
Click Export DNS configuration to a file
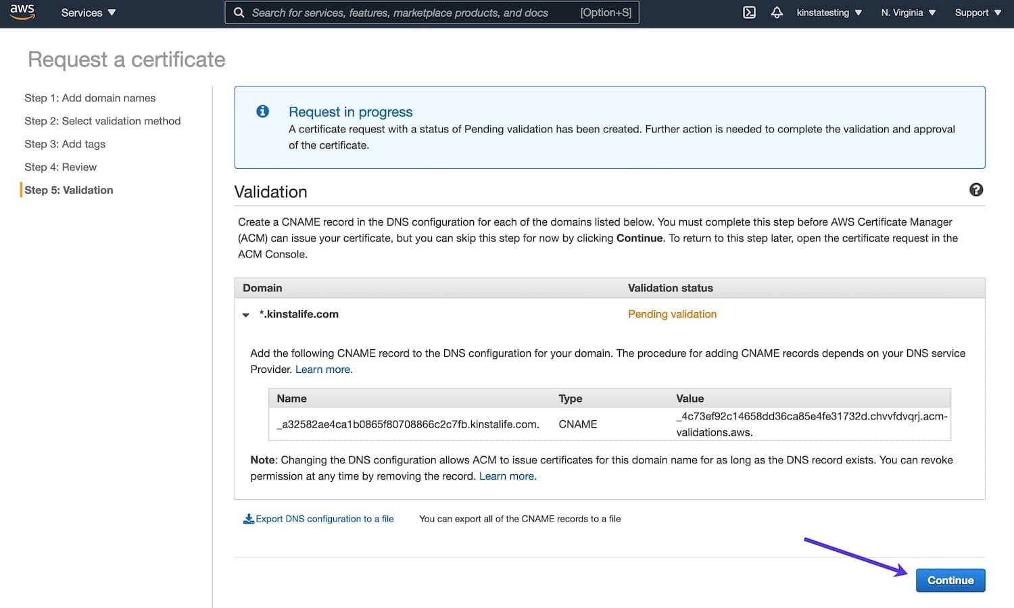pyautogui.click(x=324, y=518)
